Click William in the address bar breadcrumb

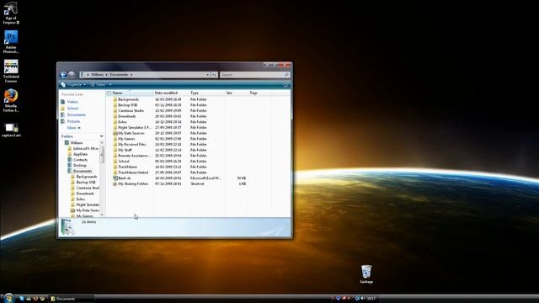(98, 75)
